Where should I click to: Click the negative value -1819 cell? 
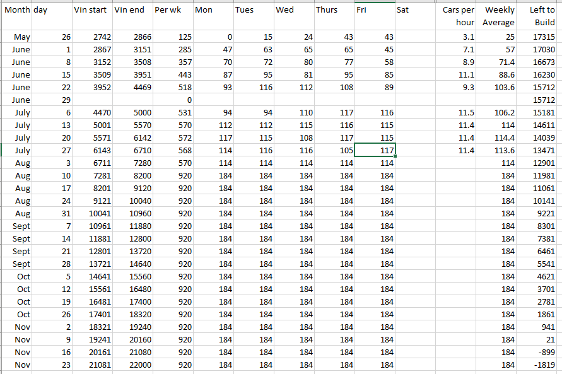541,365
